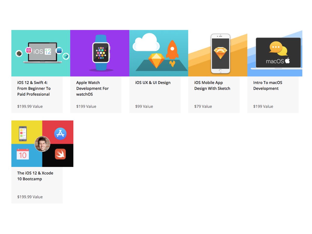Click the chat bubbles icon on macOS laptop

[278, 49]
